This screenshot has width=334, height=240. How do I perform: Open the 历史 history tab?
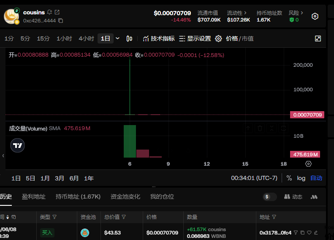point(6,196)
